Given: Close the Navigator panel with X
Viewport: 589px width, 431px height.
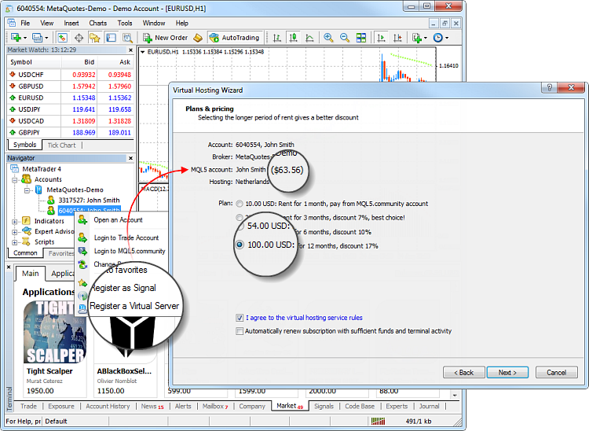Looking at the screenshot, I should click(x=132, y=157).
